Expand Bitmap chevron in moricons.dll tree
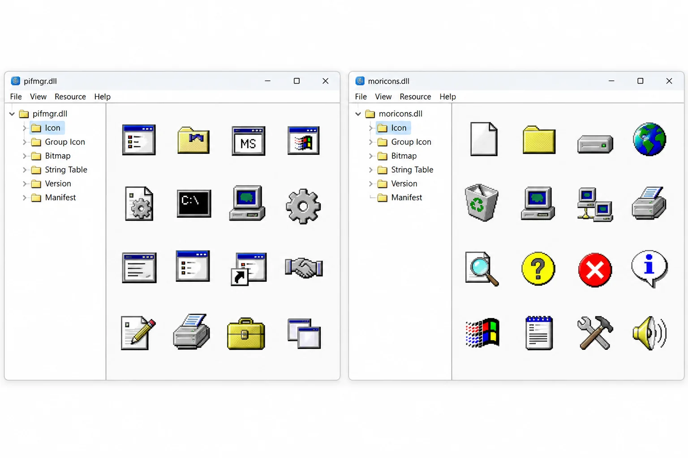Image resolution: width=688 pixels, height=458 pixels. pyautogui.click(x=371, y=156)
